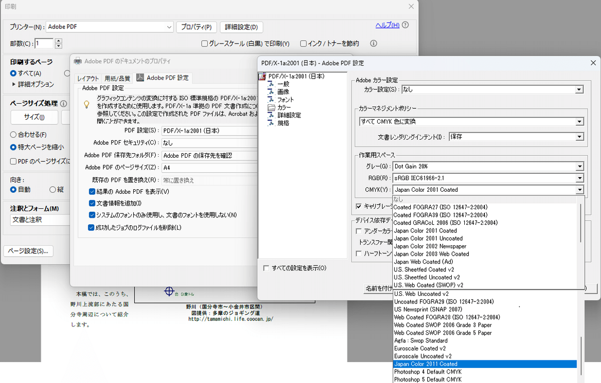Click the lightbulb tip icon in Adobe PDF 設定
The height and width of the screenshot is (383, 601).
point(87,104)
